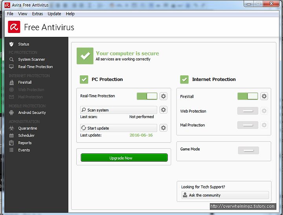Click the Game Mode label
The width and height of the screenshot is (283, 215).
(190, 149)
